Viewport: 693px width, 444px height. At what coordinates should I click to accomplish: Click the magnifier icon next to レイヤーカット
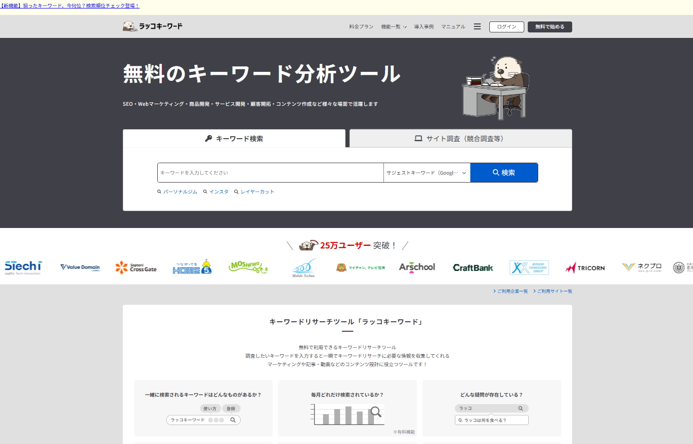[236, 192]
